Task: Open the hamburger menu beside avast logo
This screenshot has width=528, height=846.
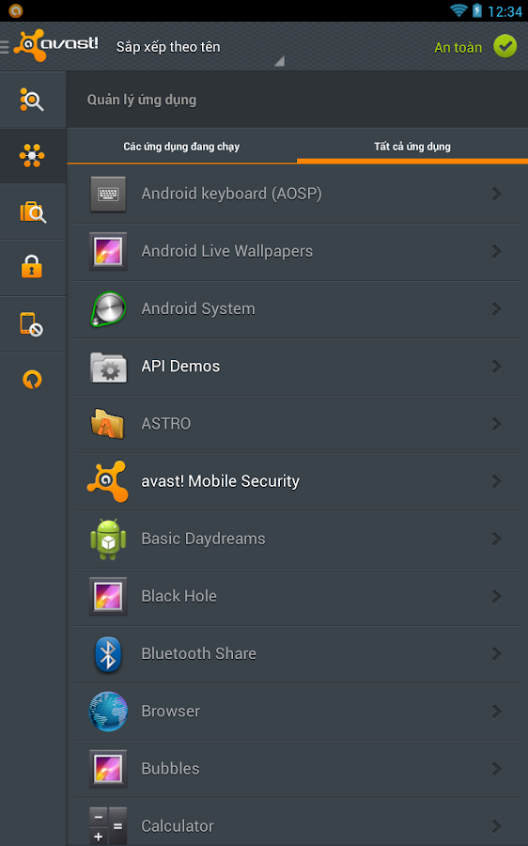Action: click(5, 47)
